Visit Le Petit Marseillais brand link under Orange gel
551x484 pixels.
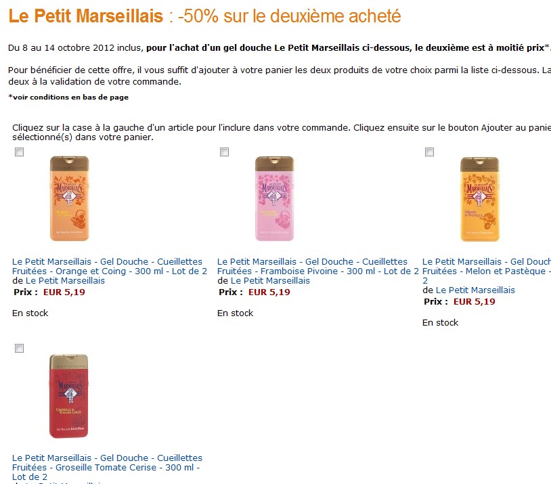point(65,280)
